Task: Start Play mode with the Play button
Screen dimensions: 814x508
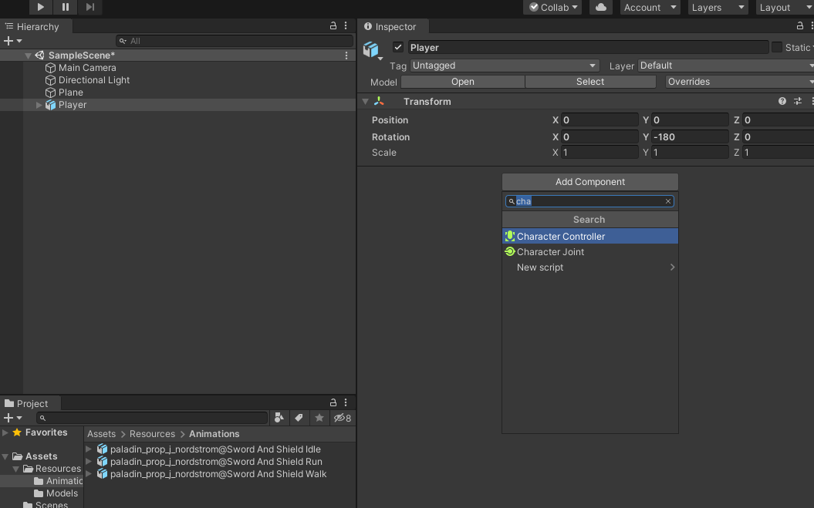Action: [40, 7]
